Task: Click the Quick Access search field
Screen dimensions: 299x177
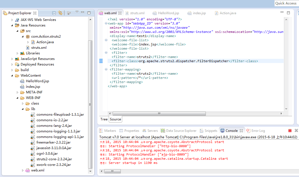Action: 286,3
